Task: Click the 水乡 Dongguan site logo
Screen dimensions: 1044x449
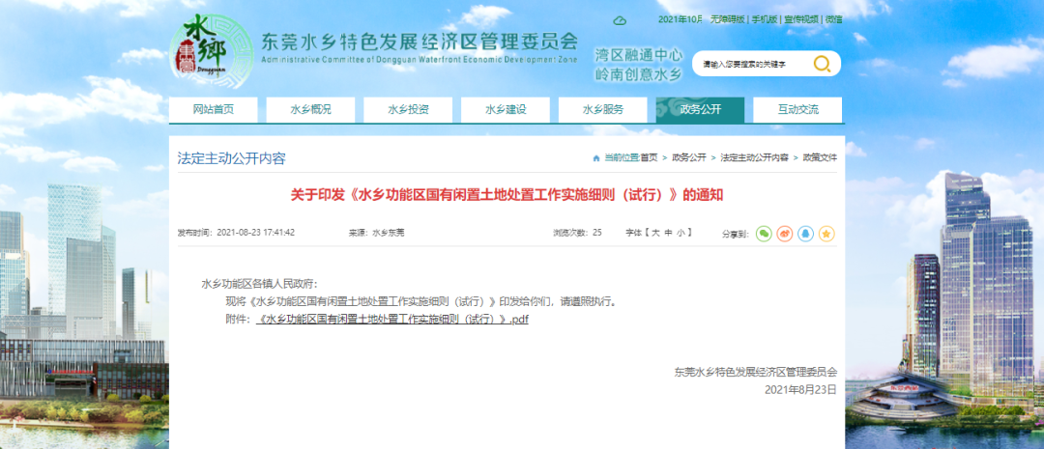Action: (x=212, y=52)
